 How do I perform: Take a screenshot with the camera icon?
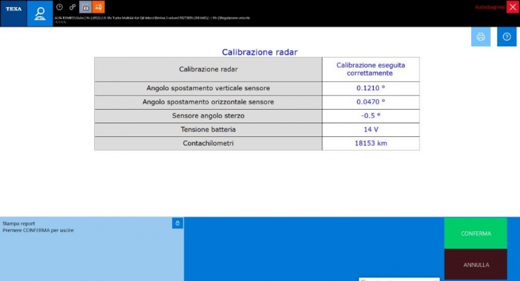coord(85,7)
